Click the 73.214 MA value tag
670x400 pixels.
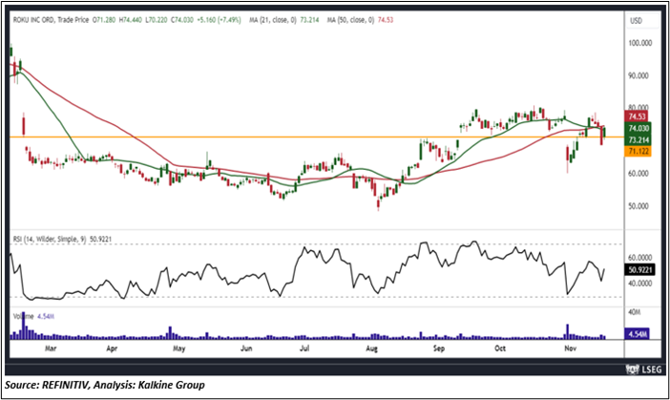[638, 139]
